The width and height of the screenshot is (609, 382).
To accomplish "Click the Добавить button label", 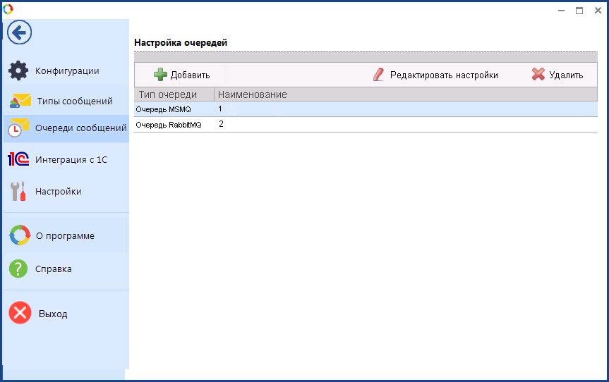I will pos(191,75).
